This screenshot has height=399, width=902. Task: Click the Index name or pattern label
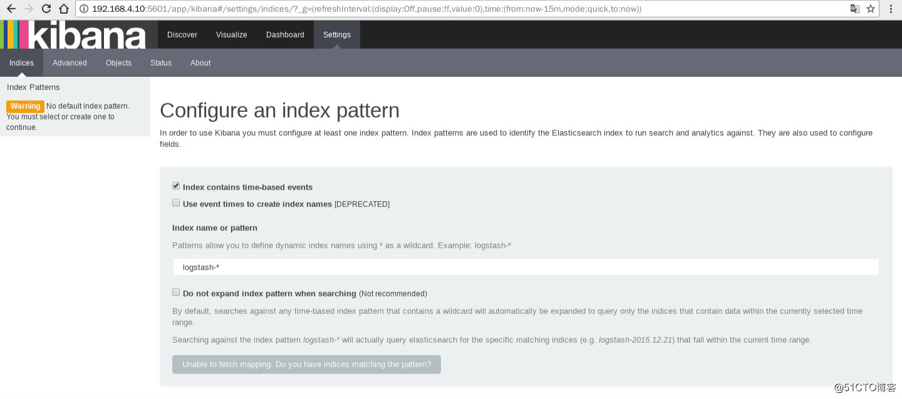[215, 228]
